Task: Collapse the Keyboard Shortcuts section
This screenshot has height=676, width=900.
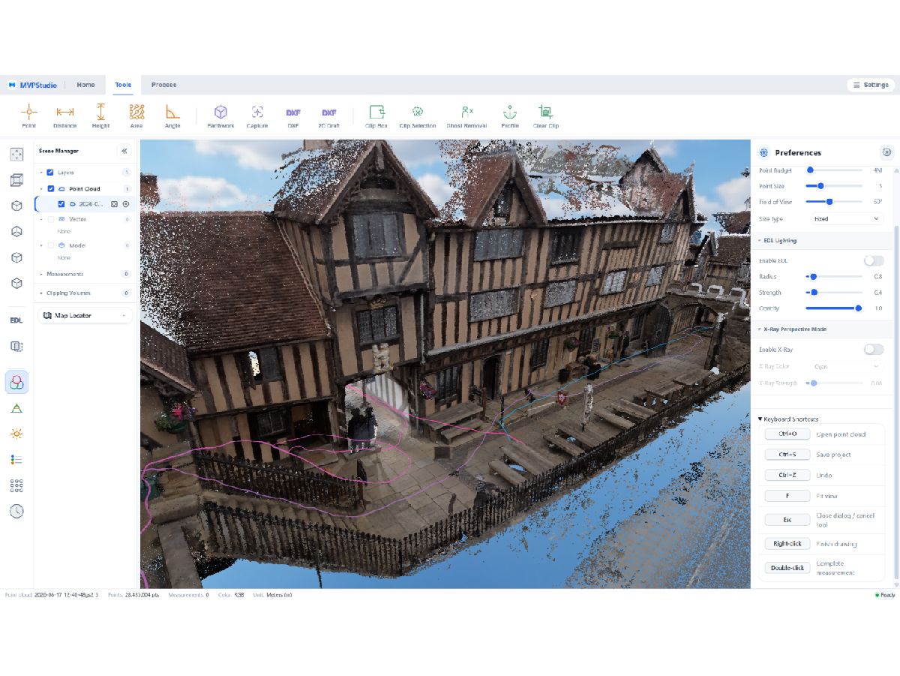Action: click(x=788, y=419)
